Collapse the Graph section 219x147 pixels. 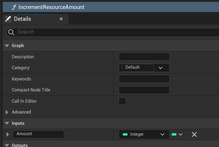coord(7,46)
